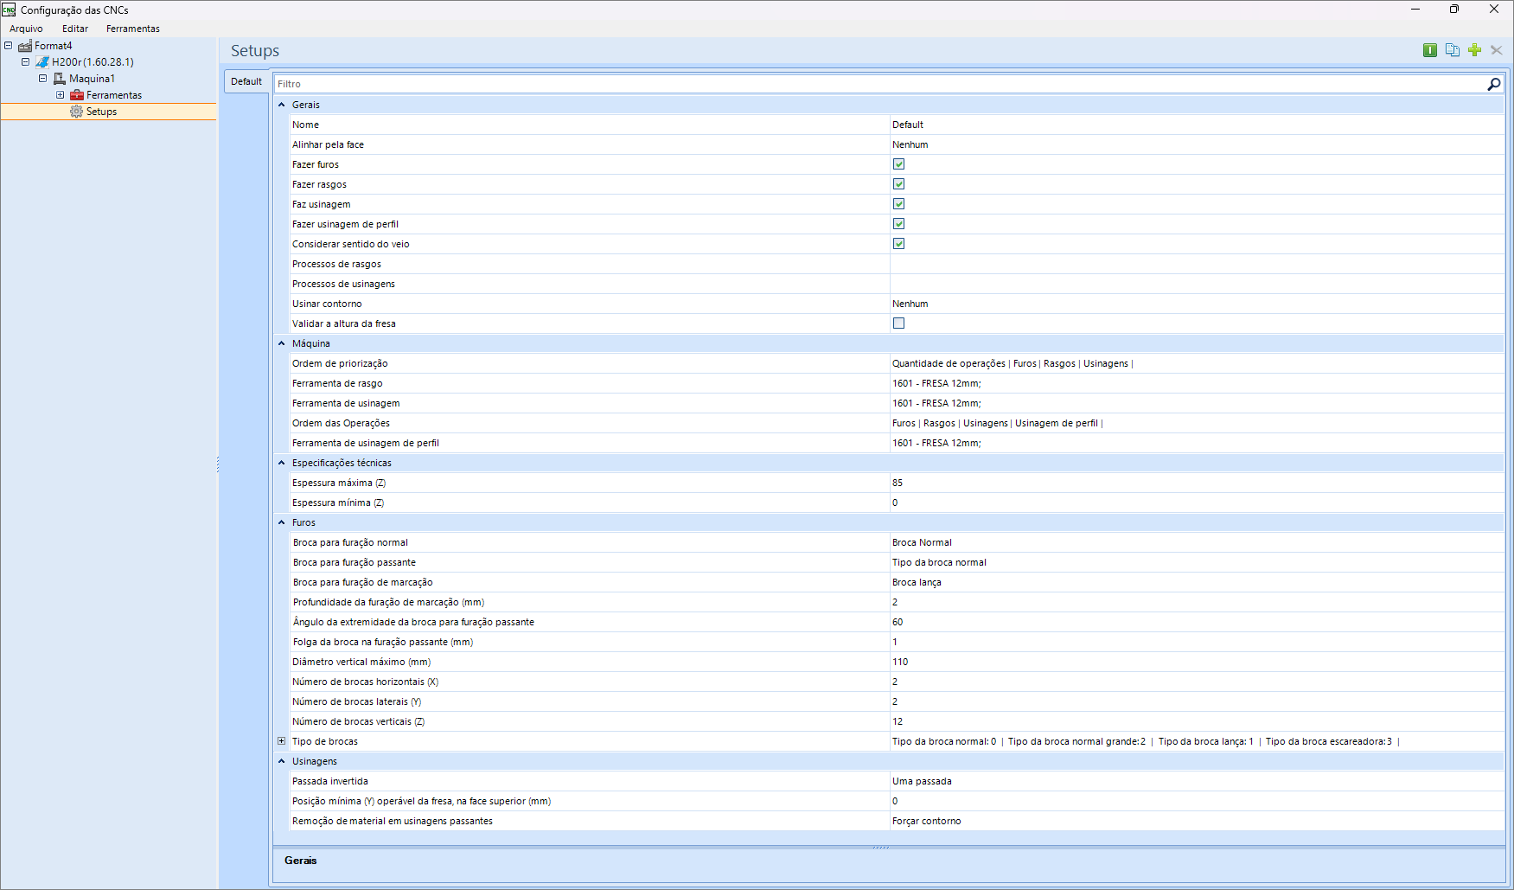The image size is (1514, 890).
Task: Collapse the Gerais section
Action: tap(281, 105)
